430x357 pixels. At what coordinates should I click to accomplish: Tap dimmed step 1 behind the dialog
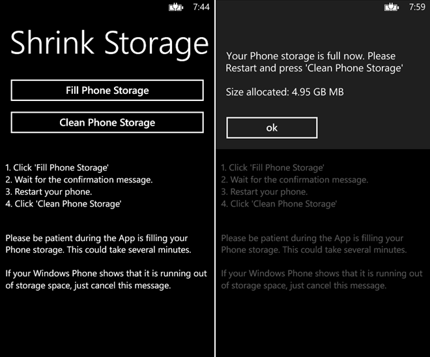(x=272, y=167)
